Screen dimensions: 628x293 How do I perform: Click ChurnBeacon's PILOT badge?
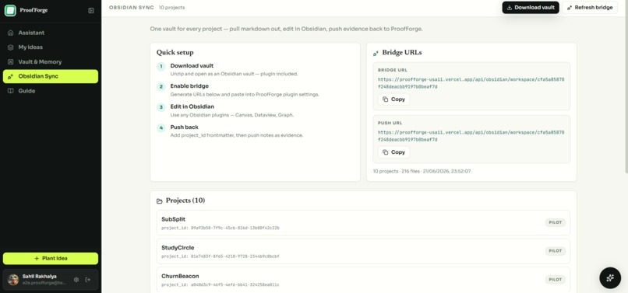point(555,280)
